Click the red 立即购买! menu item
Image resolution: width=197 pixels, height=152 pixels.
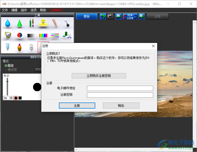coord(56,10)
